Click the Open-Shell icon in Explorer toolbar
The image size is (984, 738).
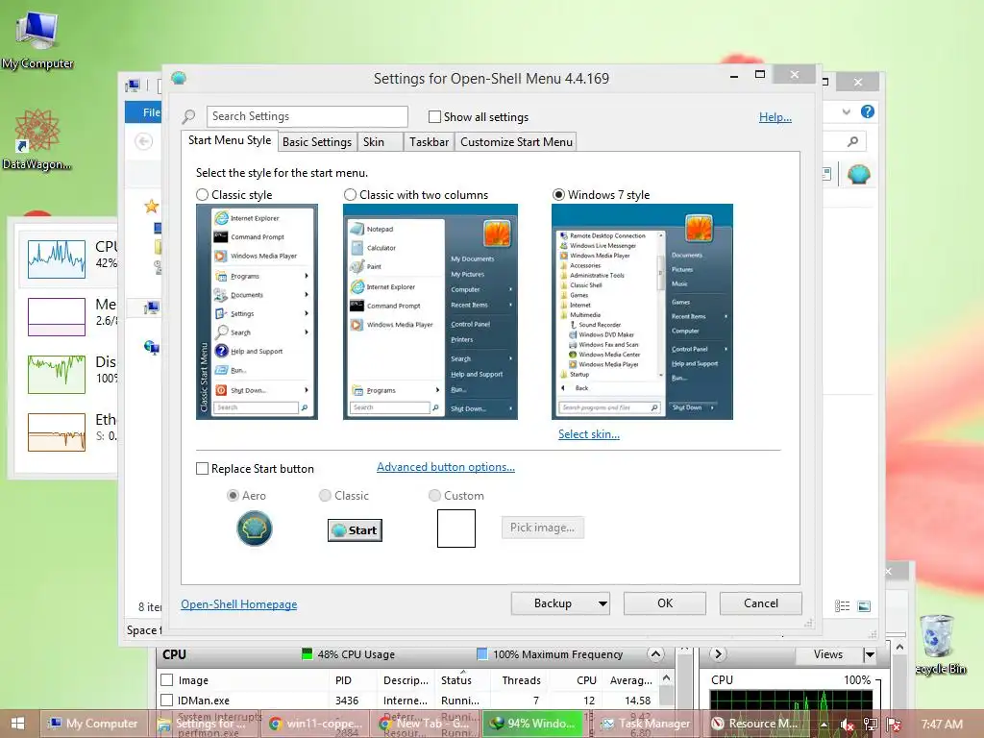point(858,175)
